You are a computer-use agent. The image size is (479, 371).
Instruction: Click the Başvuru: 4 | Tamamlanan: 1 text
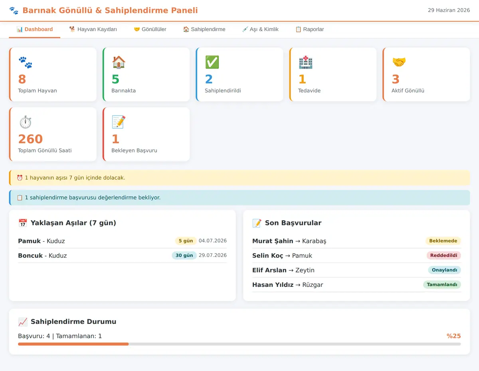(x=60, y=336)
